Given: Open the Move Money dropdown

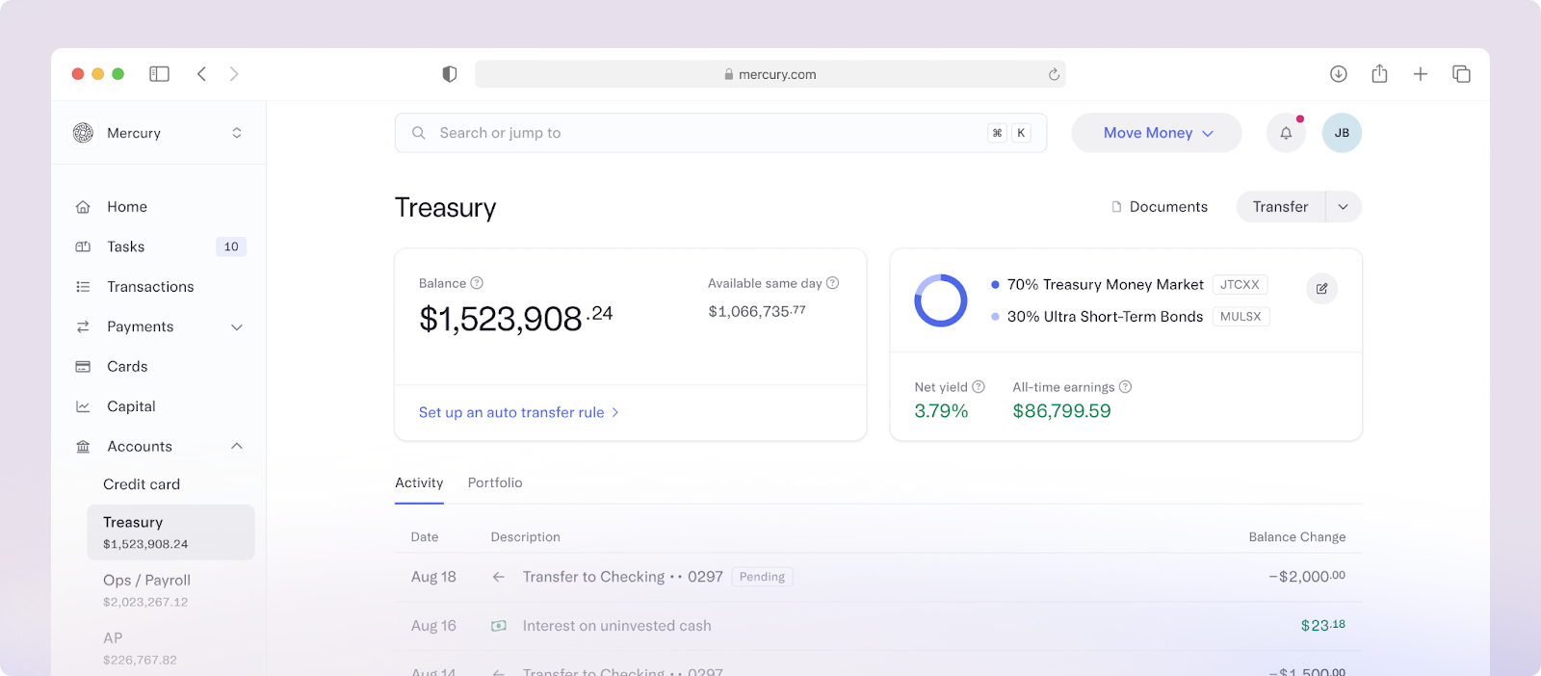Looking at the screenshot, I should click(x=1157, y=133).
